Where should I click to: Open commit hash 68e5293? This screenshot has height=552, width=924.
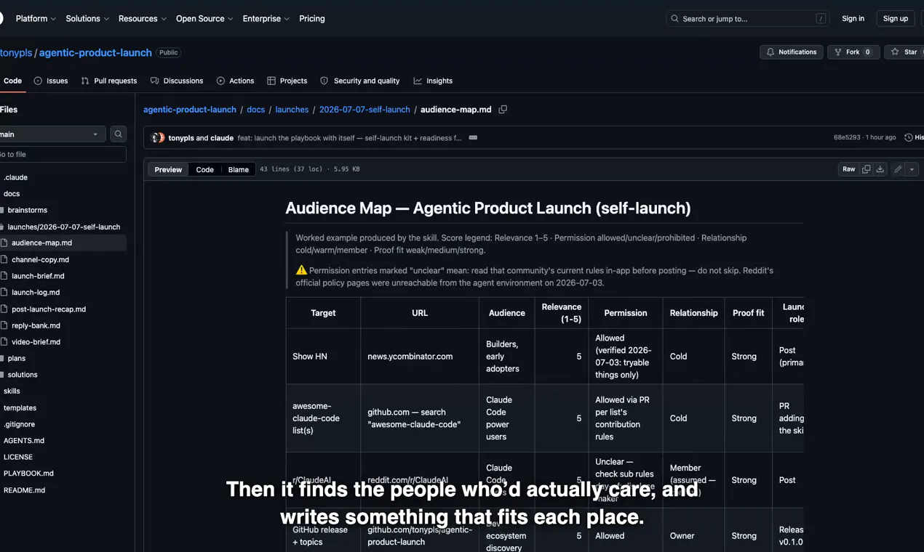click(847, 137)
